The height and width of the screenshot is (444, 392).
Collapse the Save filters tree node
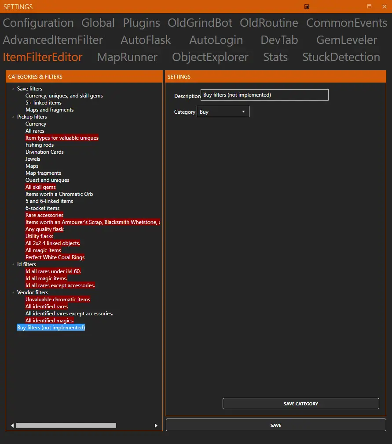pos(13,89)
